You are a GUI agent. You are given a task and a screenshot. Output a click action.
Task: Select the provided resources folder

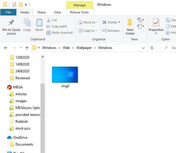pos(25,115)
